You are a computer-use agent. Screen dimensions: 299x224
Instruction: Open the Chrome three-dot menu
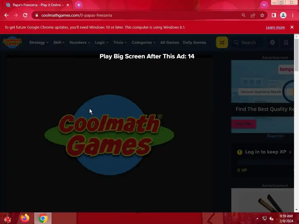coord(293,15)
